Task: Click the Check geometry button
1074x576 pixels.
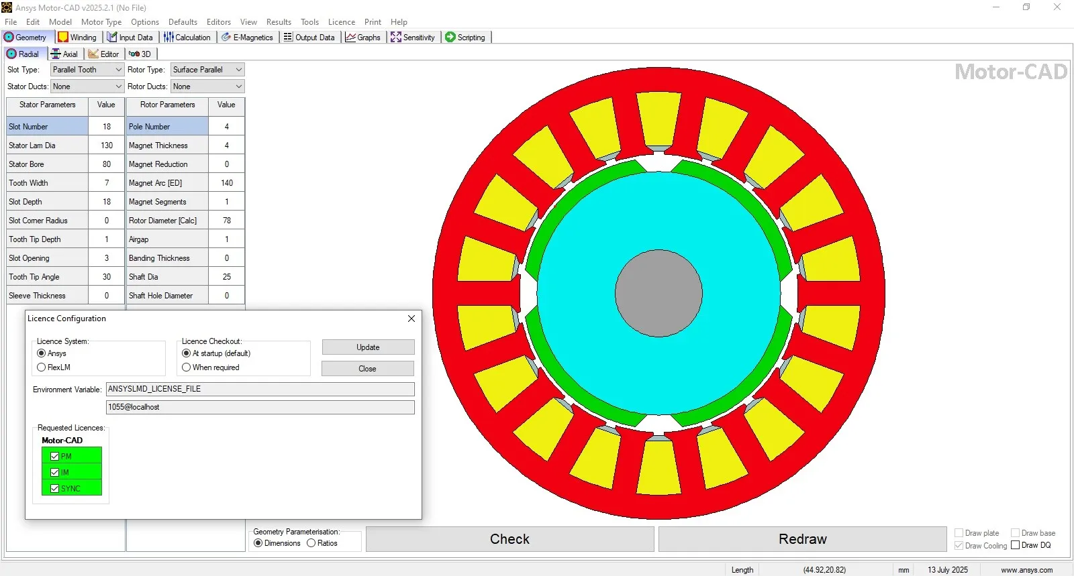Action: click(x=509, y=539)
